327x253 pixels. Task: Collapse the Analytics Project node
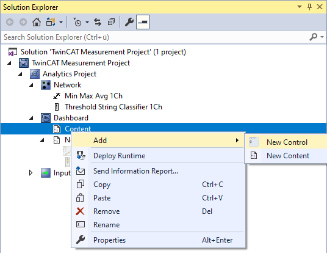[x=20, y=74]
